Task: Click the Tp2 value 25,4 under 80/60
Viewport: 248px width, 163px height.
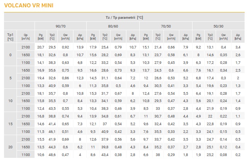Action: click(105, 47)
